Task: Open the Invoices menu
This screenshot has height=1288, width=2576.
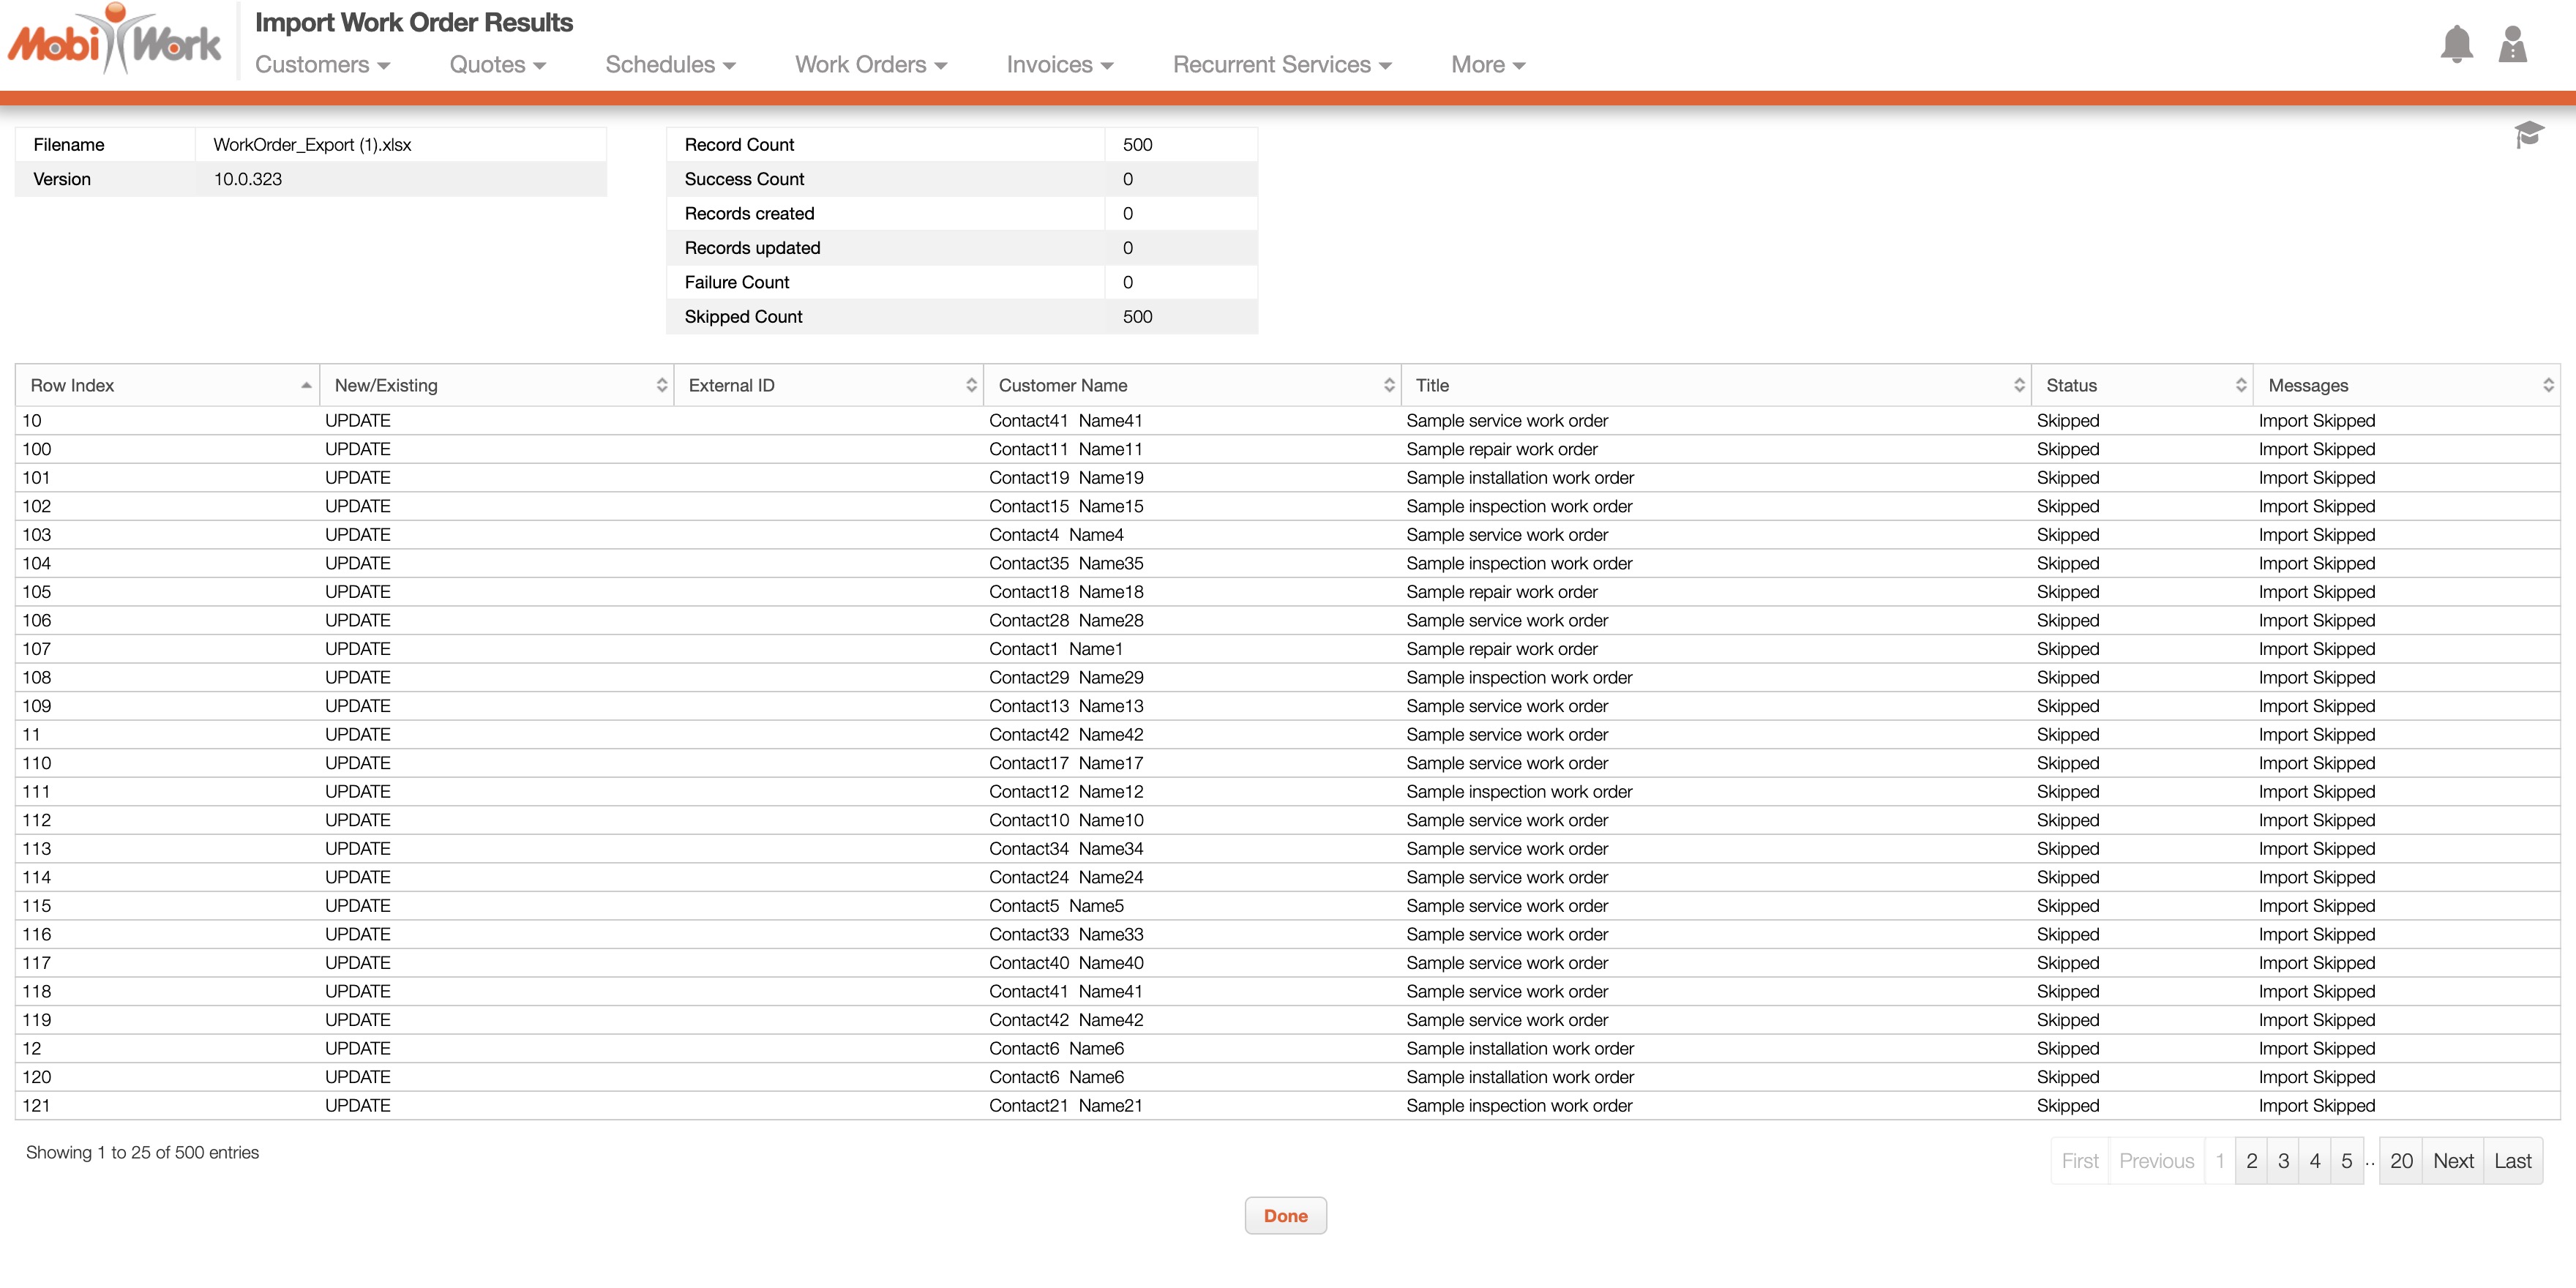Action: (1059, 65)
